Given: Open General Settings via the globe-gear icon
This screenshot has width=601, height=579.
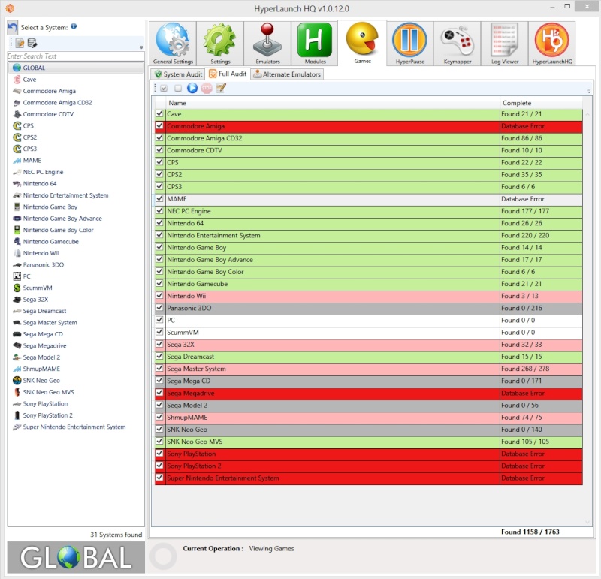Looking at the screenshot, I should tap(173, 40).
